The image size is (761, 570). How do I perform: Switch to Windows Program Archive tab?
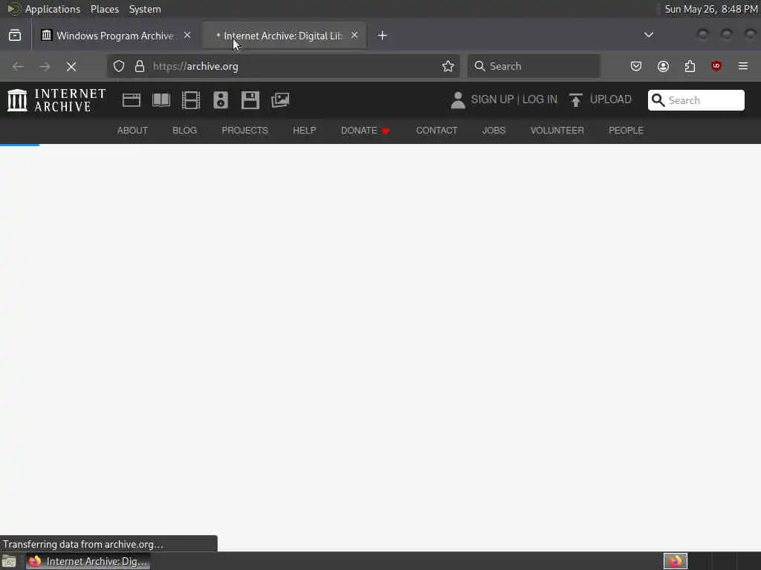click(117, 36)
